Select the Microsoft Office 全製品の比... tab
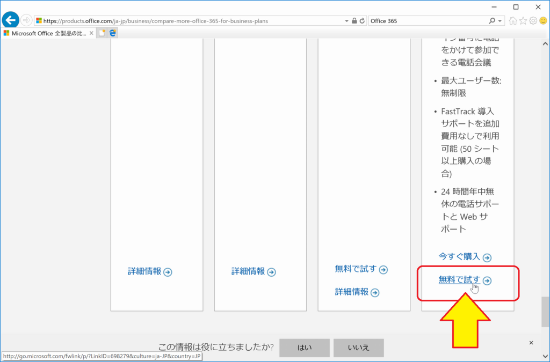Screen dimensions: 550x362 pyautogui.click(x=48, y=33)
